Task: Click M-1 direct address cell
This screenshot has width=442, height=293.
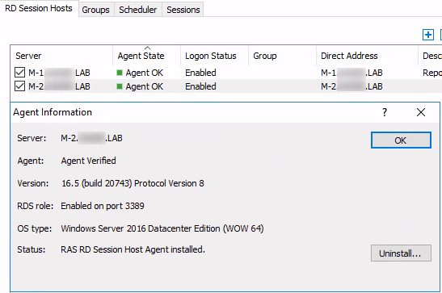Action: 351,73
